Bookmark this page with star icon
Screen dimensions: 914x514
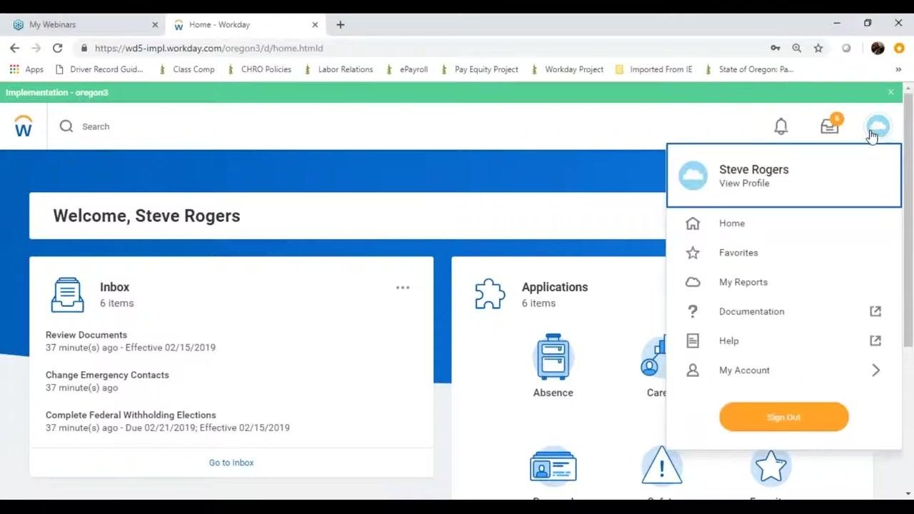click(818, 48)
